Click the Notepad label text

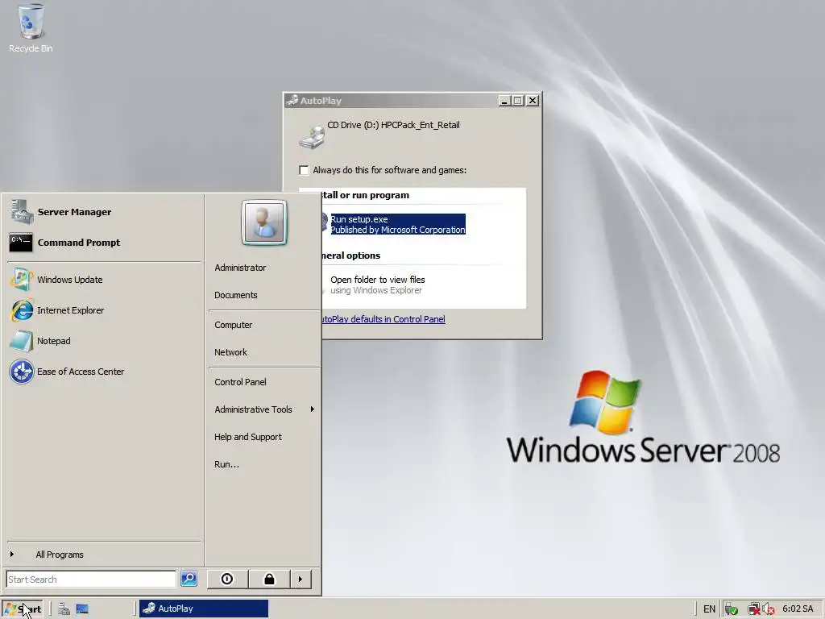tap(54, 341)
